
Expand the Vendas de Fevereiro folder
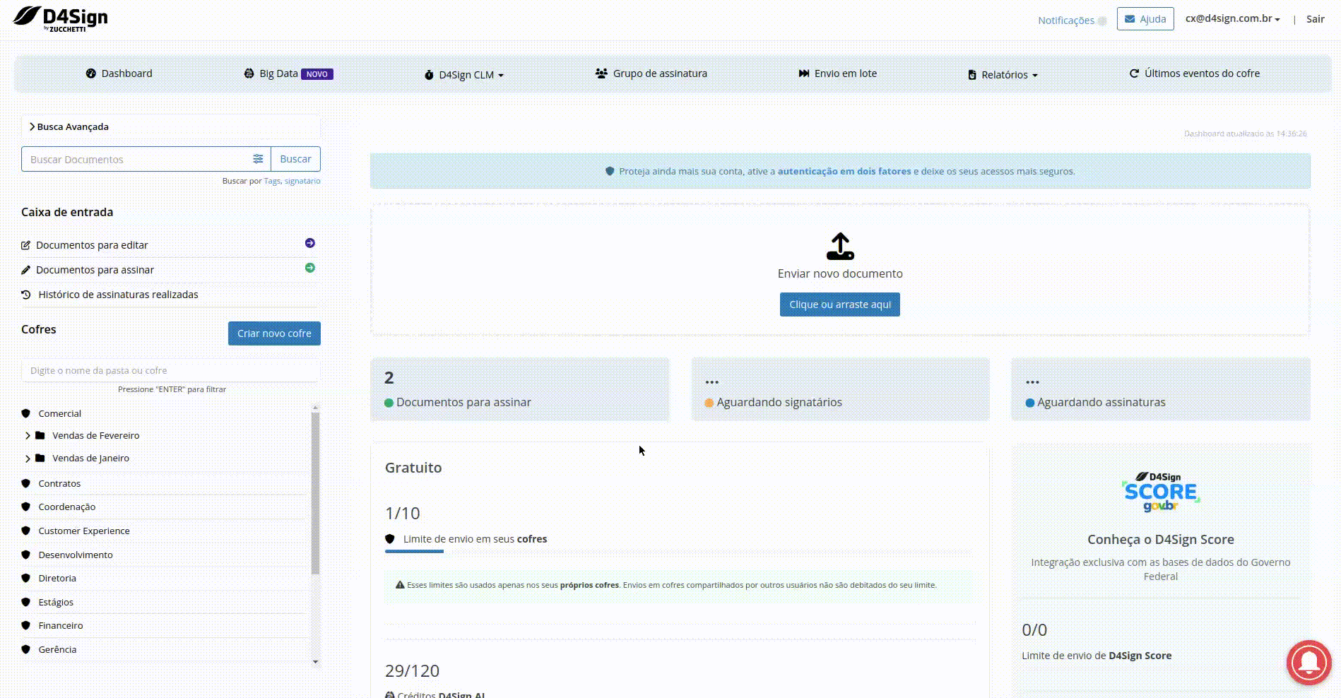click(28, 436)
